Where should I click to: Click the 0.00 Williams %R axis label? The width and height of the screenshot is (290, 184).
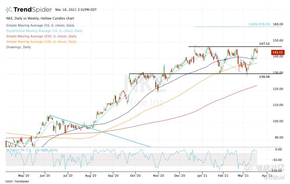tap(279, 149)
